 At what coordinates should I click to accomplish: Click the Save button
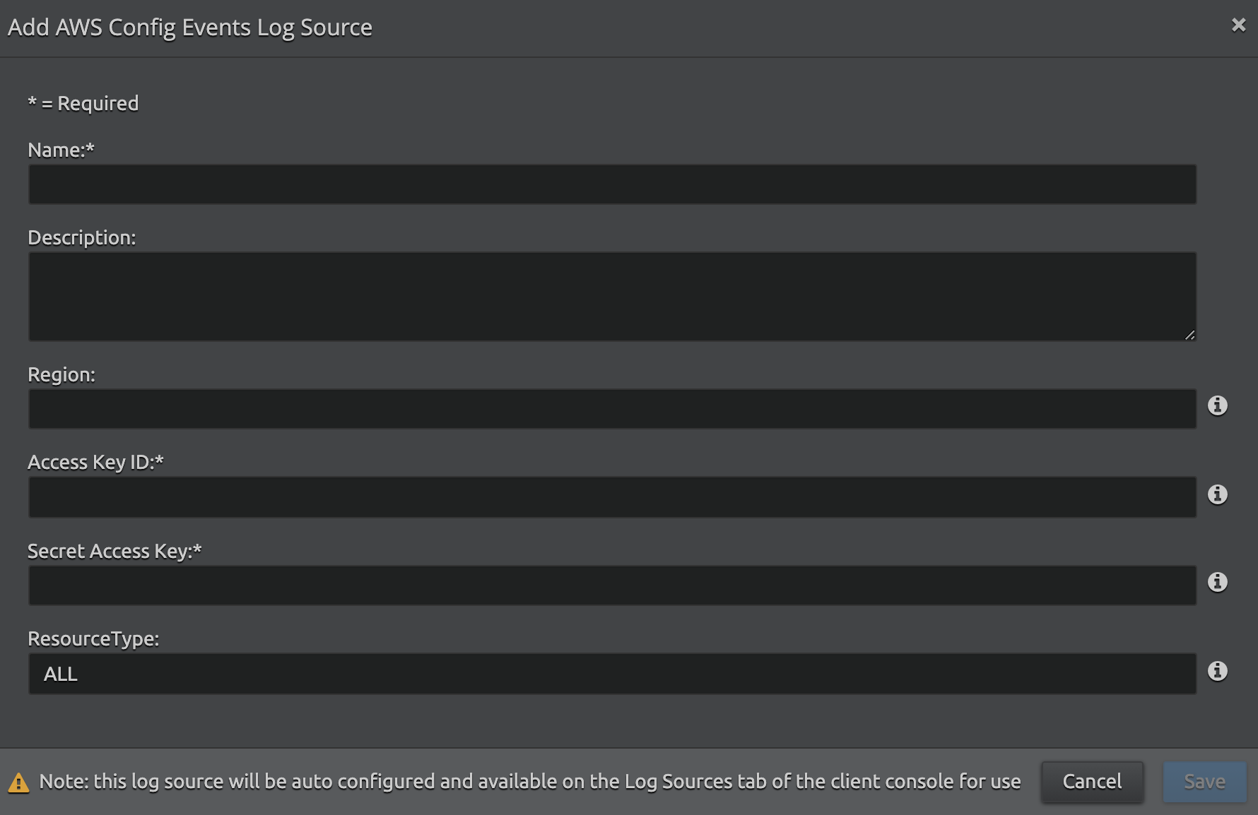click(x=1204, y=782)
